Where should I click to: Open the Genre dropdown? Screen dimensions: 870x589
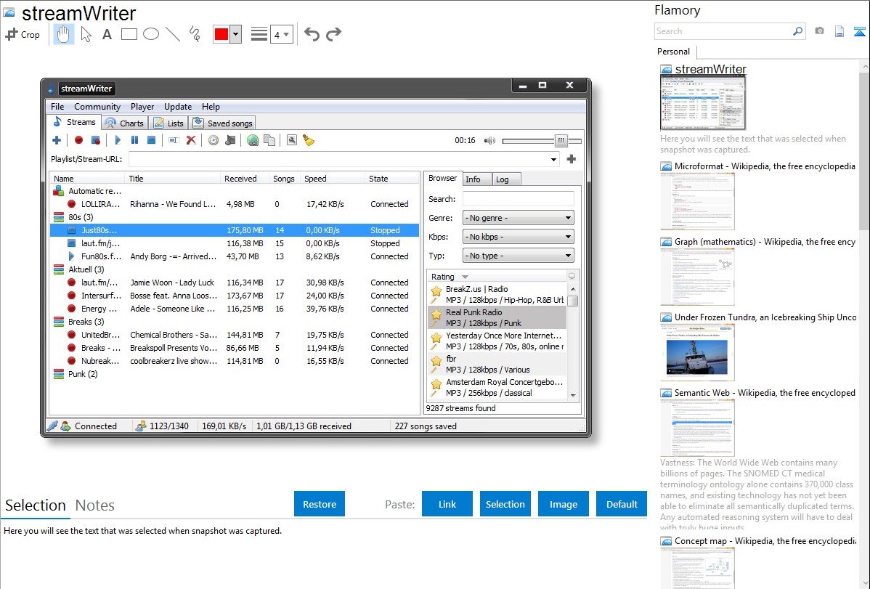[x=519, y=218]
